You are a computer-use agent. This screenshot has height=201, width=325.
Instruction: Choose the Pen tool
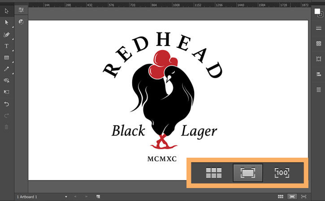[x=6, y=34]
